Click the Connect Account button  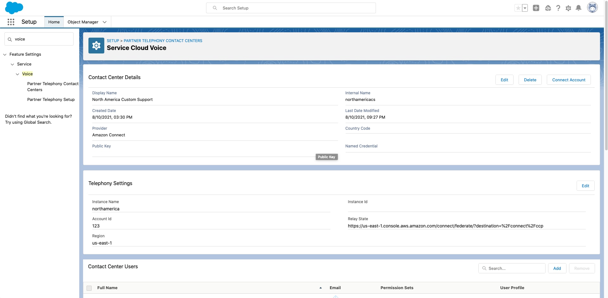(569, 80)
